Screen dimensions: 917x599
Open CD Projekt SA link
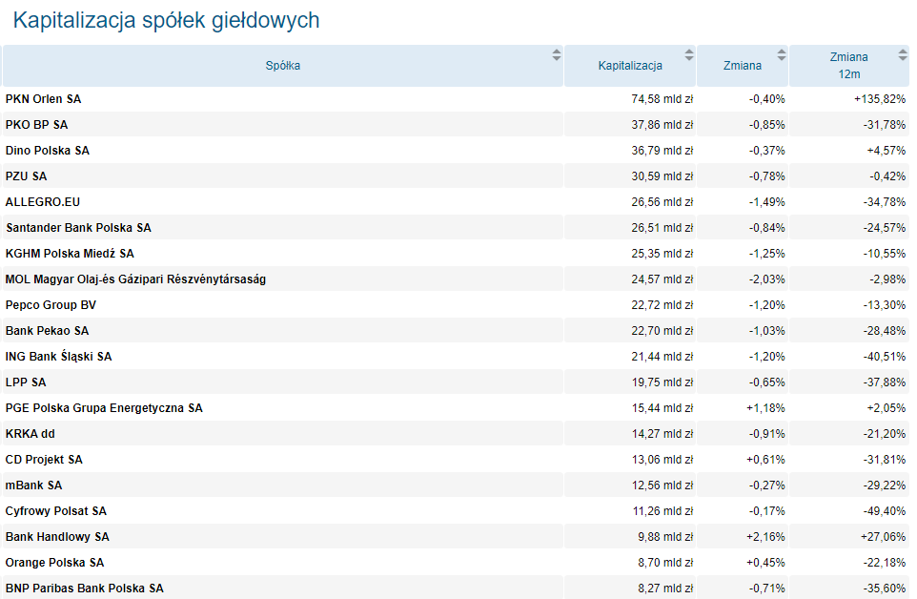pyautogui.click(x=44, y=459)
